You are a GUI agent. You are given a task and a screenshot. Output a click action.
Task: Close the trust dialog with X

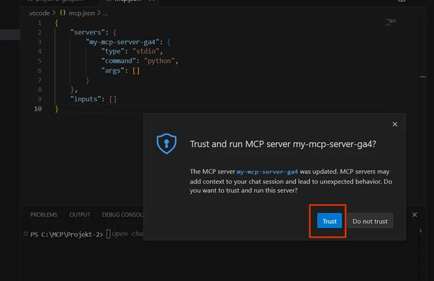(x=395, y=125)
